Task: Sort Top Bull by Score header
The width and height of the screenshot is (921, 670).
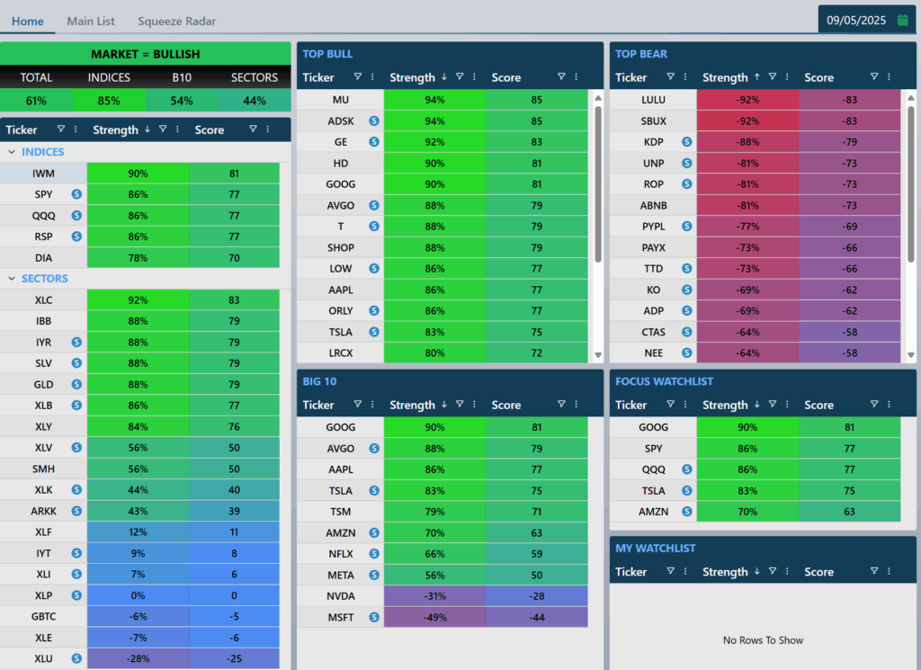Action: 505,77
